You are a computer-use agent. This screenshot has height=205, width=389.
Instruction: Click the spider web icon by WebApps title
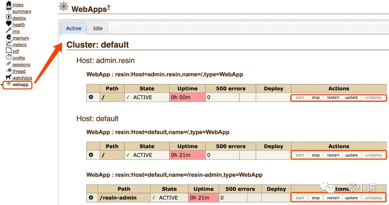tap(64, 6)
